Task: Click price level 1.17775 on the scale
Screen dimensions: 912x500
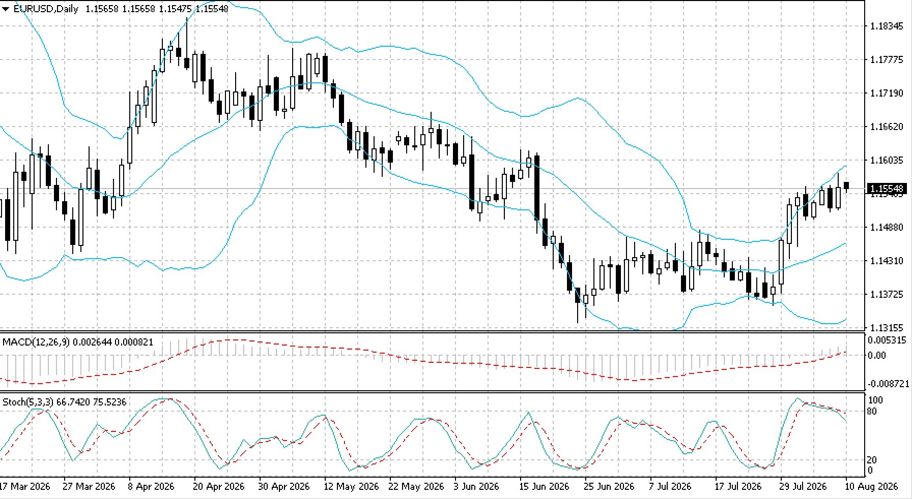Action: (887, 60)
